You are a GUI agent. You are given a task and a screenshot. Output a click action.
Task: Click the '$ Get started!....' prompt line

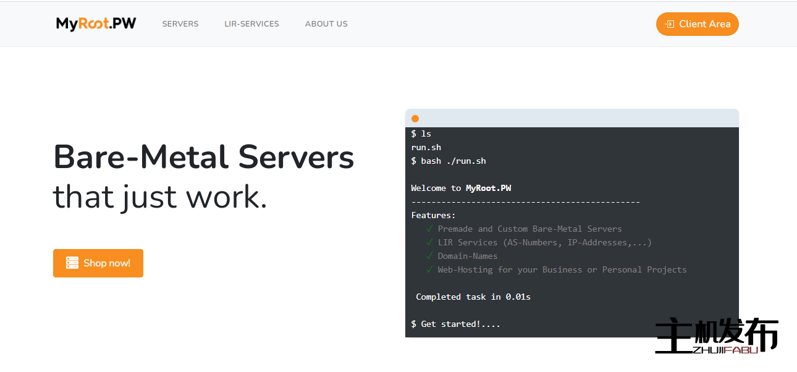(455, 324)
